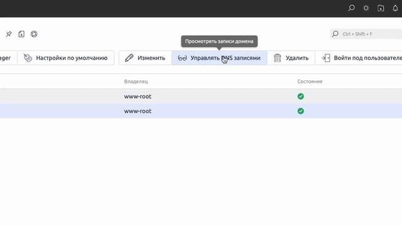Toggle the light theme sun icon

(x=366, y=8)
